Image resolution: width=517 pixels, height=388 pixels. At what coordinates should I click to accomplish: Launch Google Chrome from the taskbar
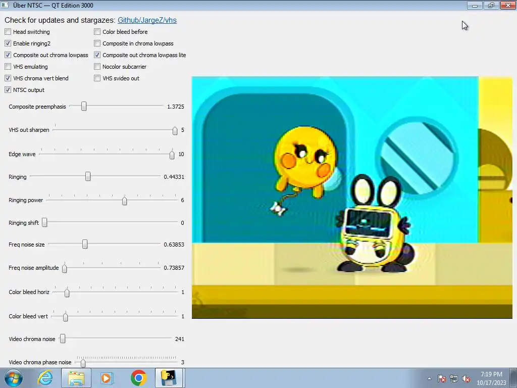click(138, 378)
